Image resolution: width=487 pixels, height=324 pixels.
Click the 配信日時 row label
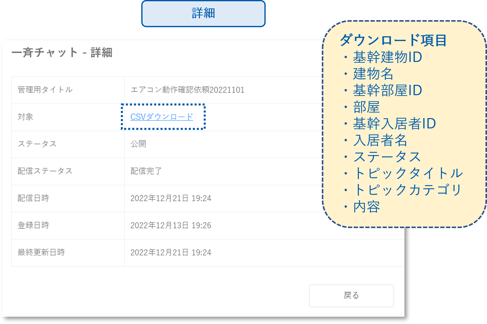(x=33, y=198)
